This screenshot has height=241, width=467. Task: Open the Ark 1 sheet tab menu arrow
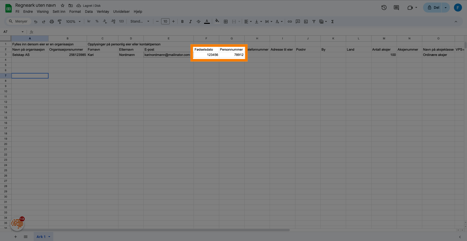(x=49, y=237)
